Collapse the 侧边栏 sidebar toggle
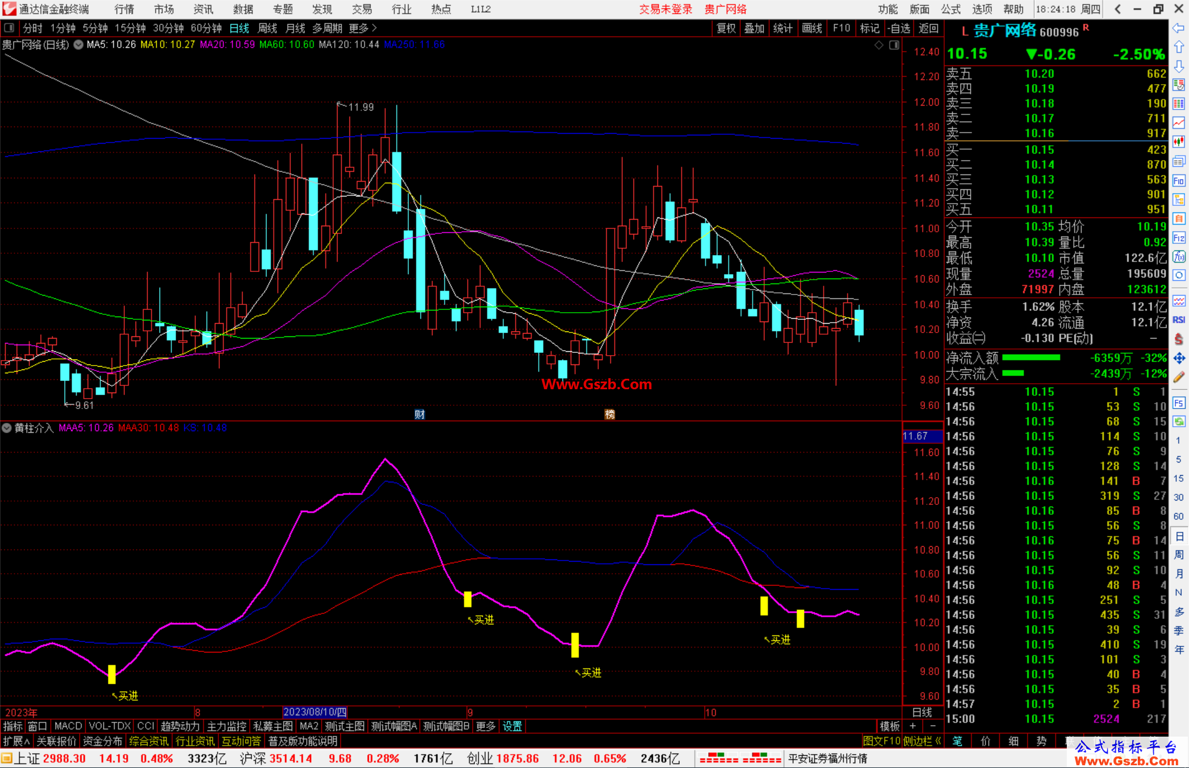 tap(923, 741)
